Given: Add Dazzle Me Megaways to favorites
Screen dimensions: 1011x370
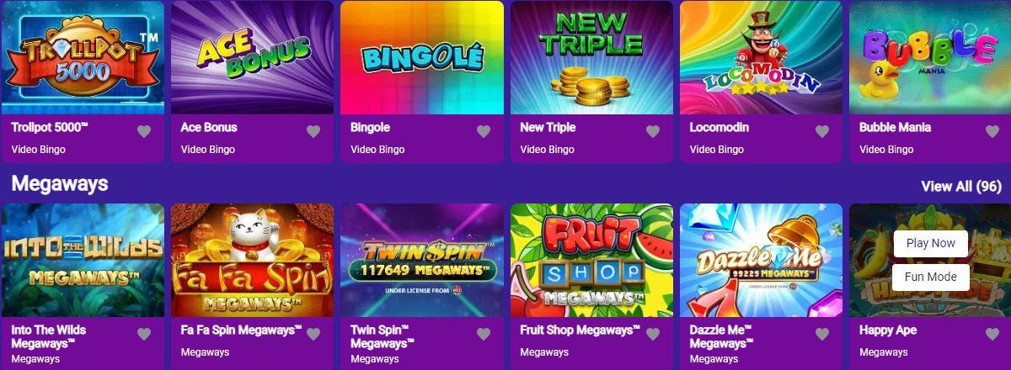Looking at the screenshot, I should click(822, 334).
